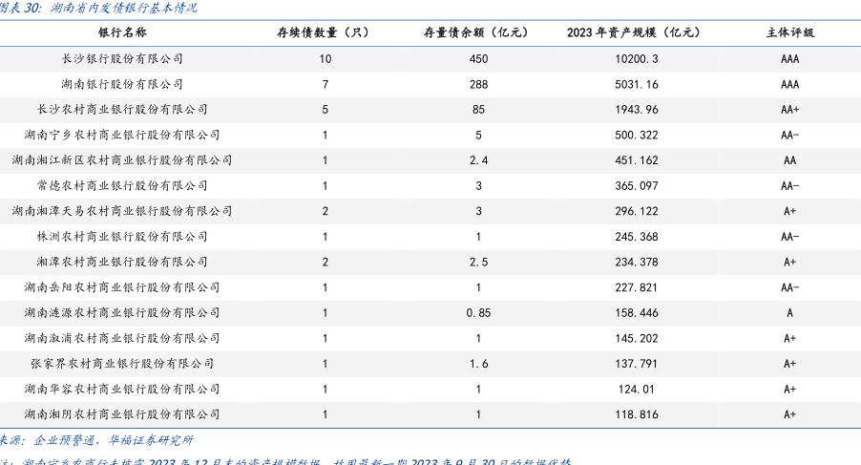Select the 主体评级 column header
The height and width of the screenshot is (465, 861).
point(789,32)
